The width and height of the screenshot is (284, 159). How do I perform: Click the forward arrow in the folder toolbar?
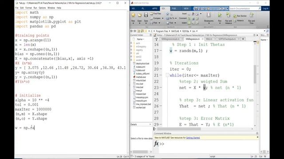click(x=135, y=31)
